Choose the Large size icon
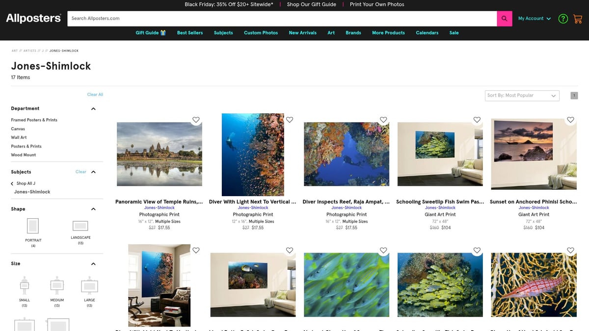Image resolution: width=589 pixels, height=331 pixels. [89, 285]
